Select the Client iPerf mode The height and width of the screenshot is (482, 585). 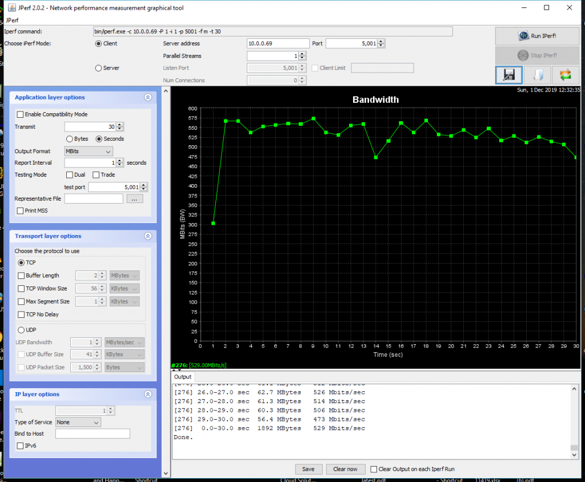pos(98,43)
